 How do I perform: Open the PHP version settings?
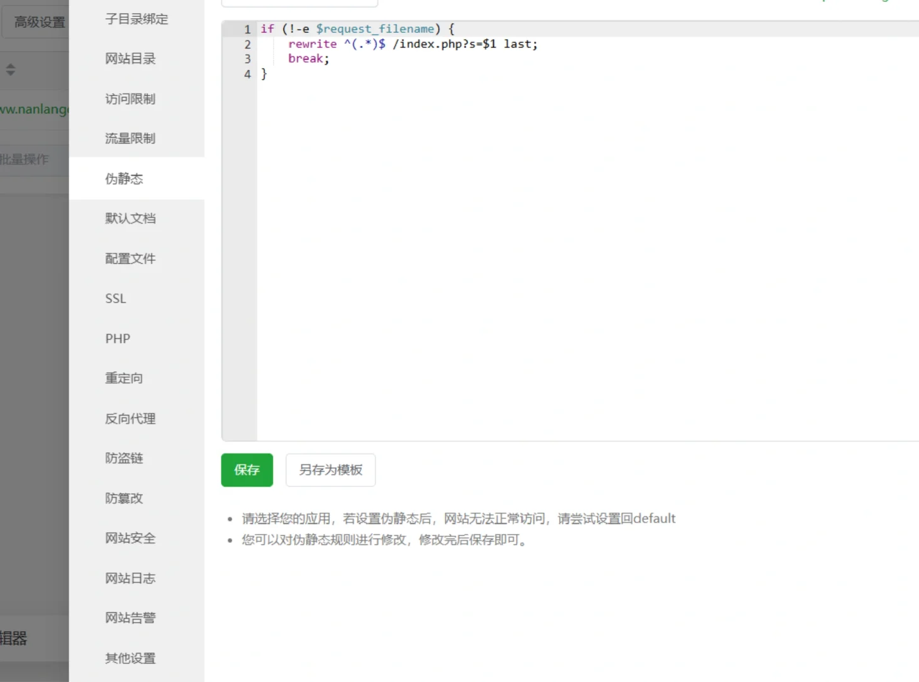(x=118, y=338)
